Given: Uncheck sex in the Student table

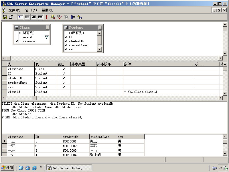Looking at the screenshot, I should click(66, 49).
